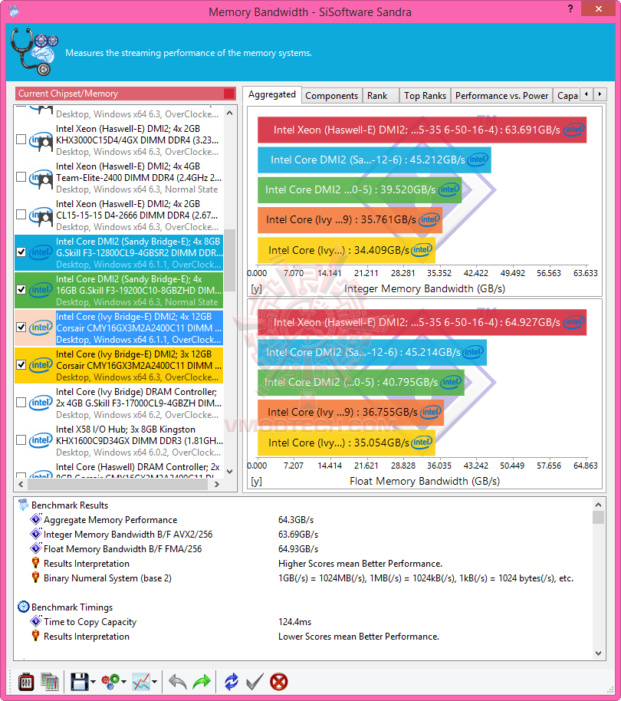Click the floppy disk save icon

(x=80, y=682)
